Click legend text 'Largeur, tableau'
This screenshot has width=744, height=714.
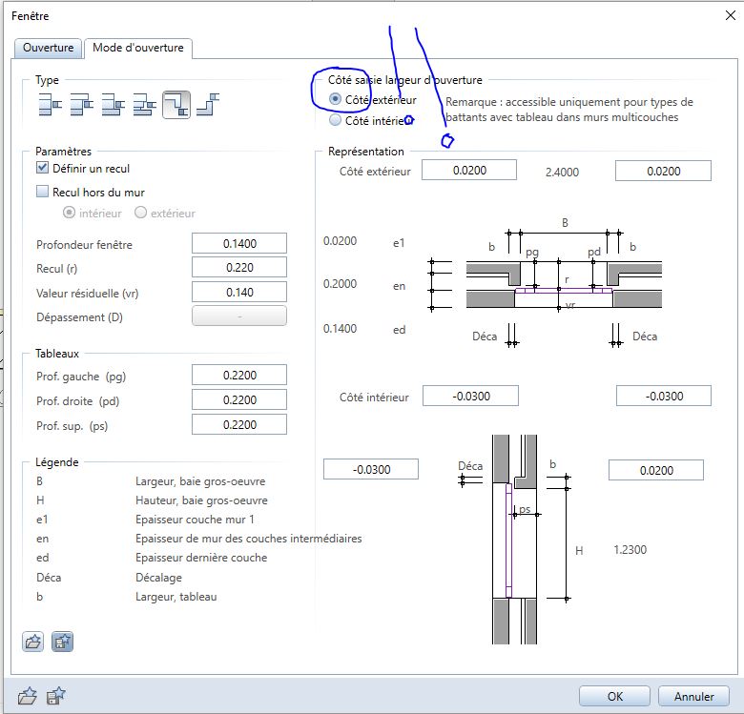176,597
